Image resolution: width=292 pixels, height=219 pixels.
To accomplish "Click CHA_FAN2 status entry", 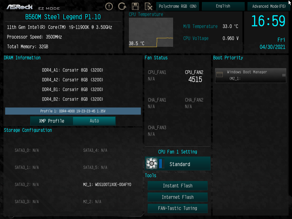I will click(x=194, y=103).
